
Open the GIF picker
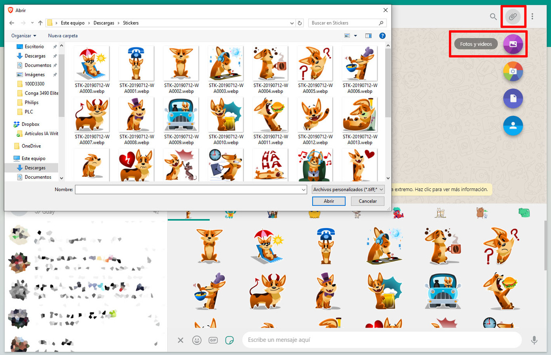click(x=213, y=340)
